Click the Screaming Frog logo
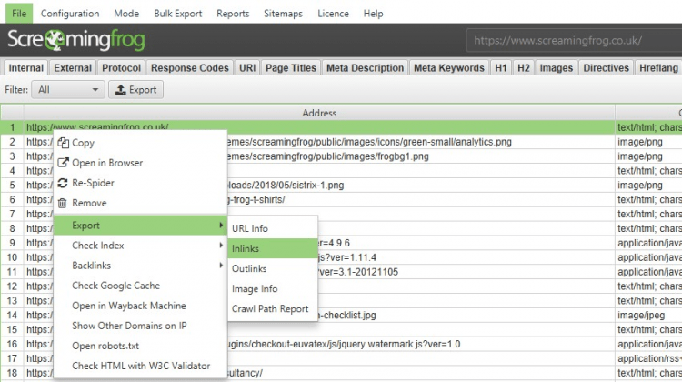Viewport: 682px width, 382px height. [x=75, y=41]
